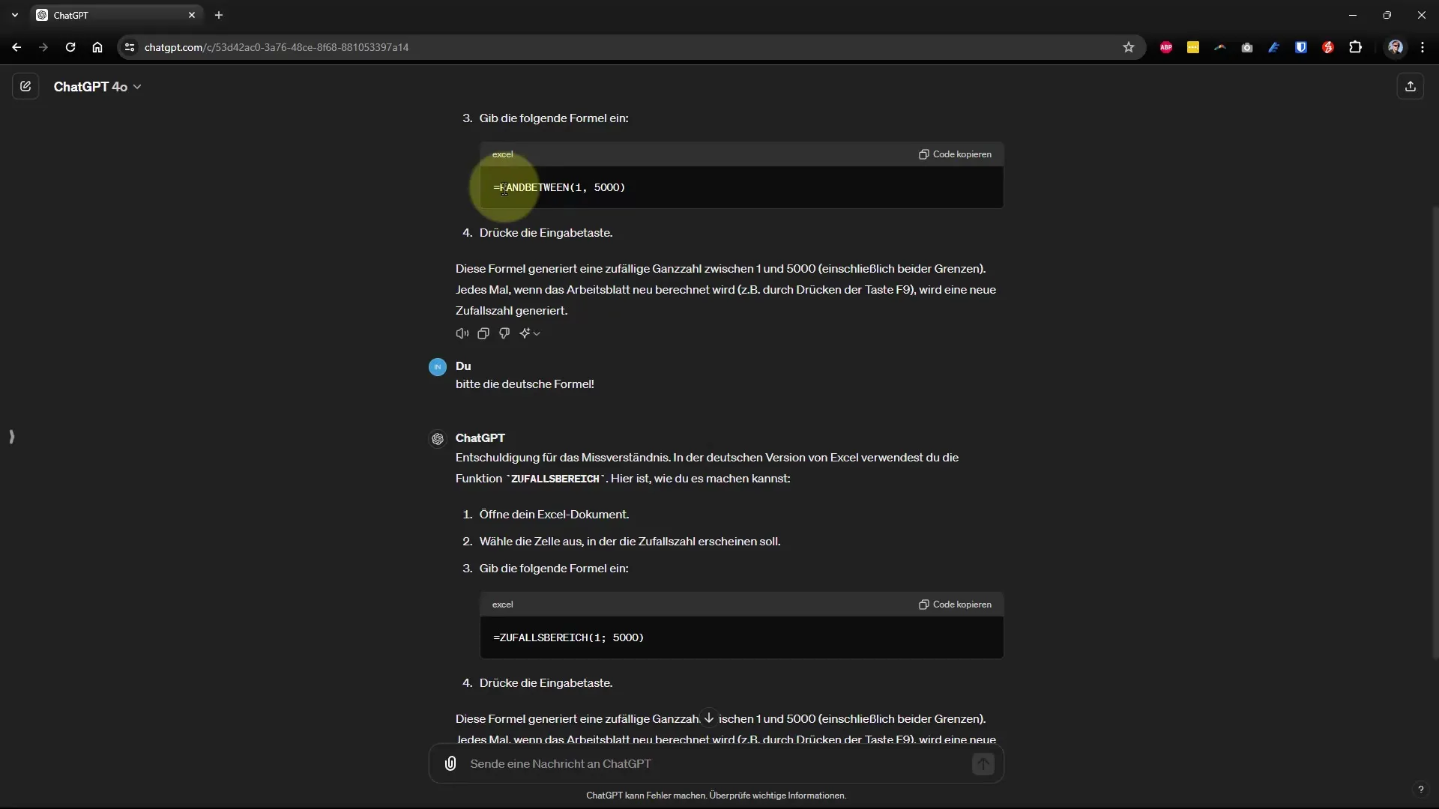The image size is (1439, 809).
Task: Send the message with the arrow button
Action: coord(983,763)
